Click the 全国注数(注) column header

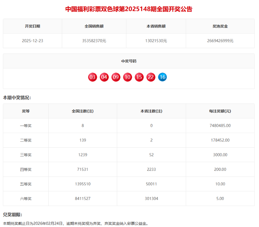pos(83,111)
